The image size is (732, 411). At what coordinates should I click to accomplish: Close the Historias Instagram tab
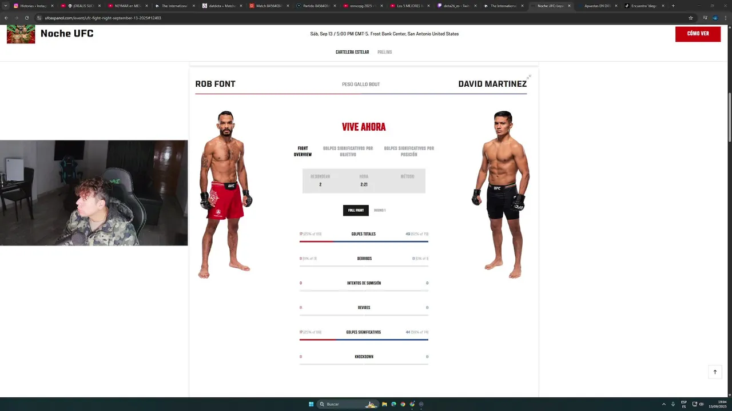[52, 6]
